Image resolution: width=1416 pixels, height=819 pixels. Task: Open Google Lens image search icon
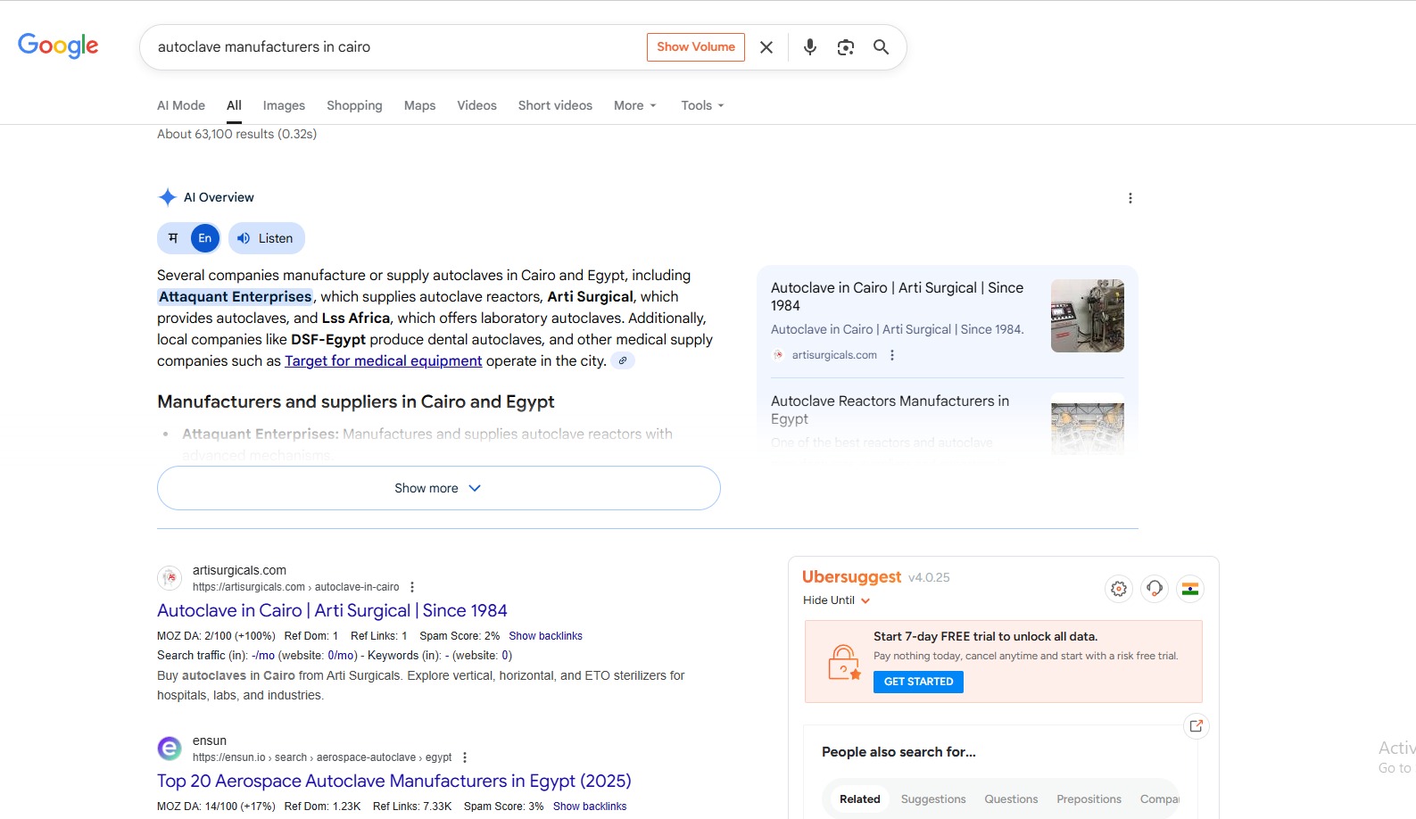click(x=846, y=47)
